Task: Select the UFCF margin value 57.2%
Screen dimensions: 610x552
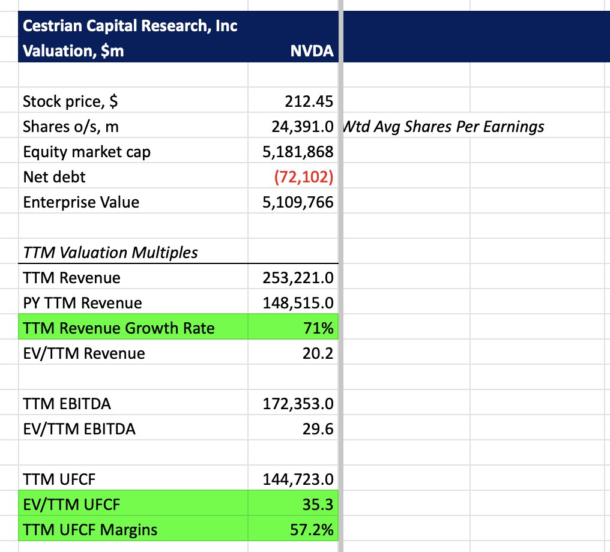Action: (x=294, y=529)
